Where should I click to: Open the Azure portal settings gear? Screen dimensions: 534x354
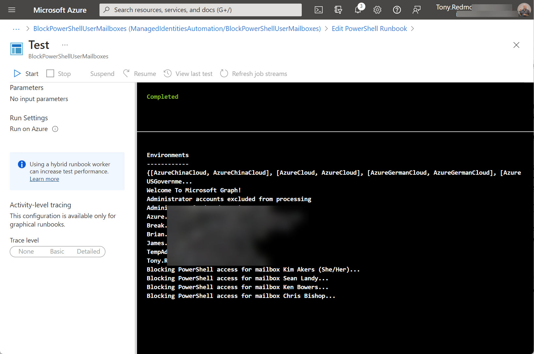pyautogui.click(x=377, y=10)
